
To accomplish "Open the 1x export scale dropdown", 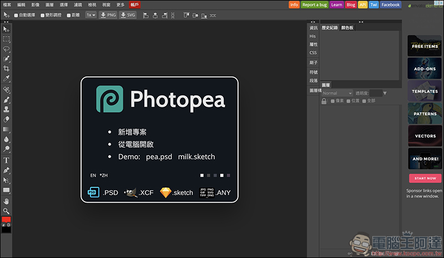I will pyautogui.click(x=91, y=15).
